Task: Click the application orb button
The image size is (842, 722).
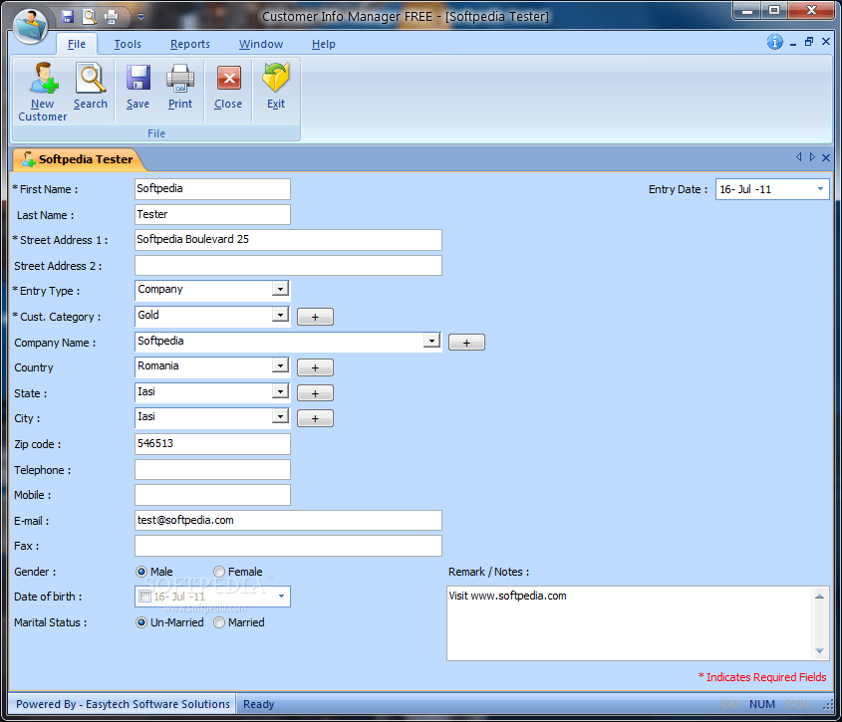Action: [30, 26]
